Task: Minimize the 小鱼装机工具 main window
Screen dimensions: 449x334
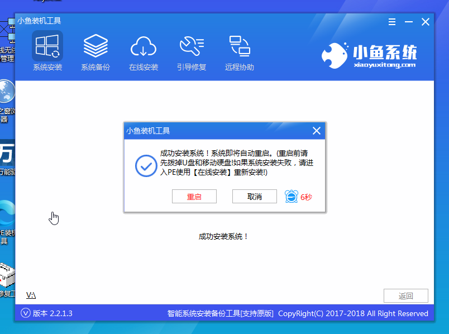Action: [409, 22]
